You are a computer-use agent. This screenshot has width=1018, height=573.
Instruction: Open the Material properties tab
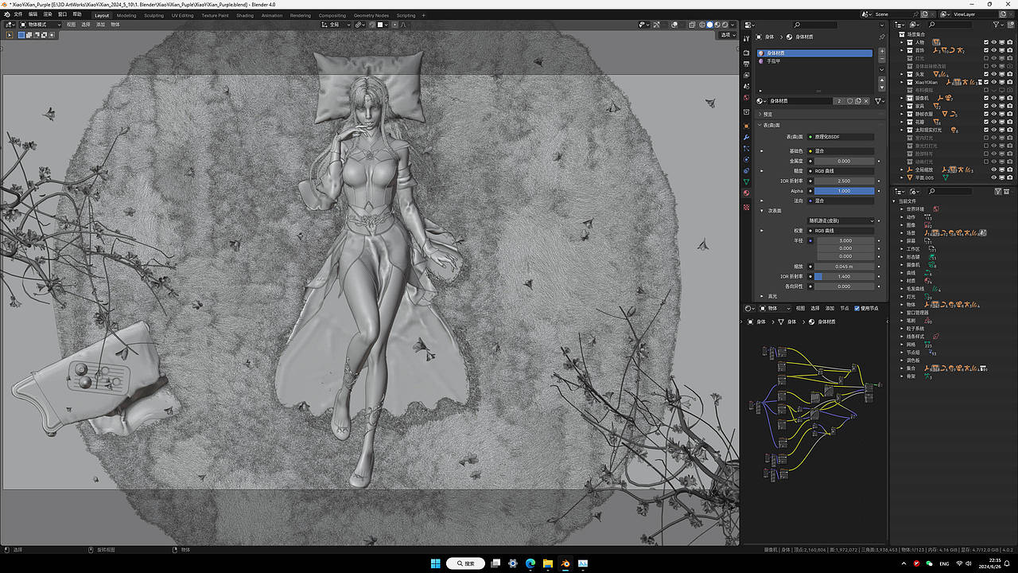click(746, 193)
